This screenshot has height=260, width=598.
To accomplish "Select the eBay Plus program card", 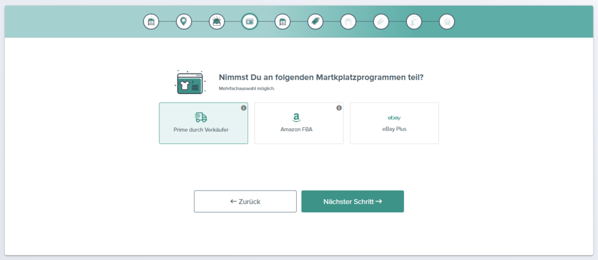I will 394,123.
